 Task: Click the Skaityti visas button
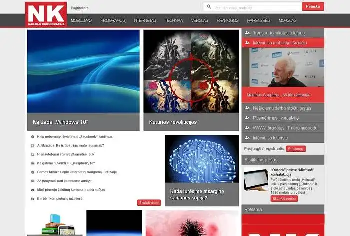149,203
